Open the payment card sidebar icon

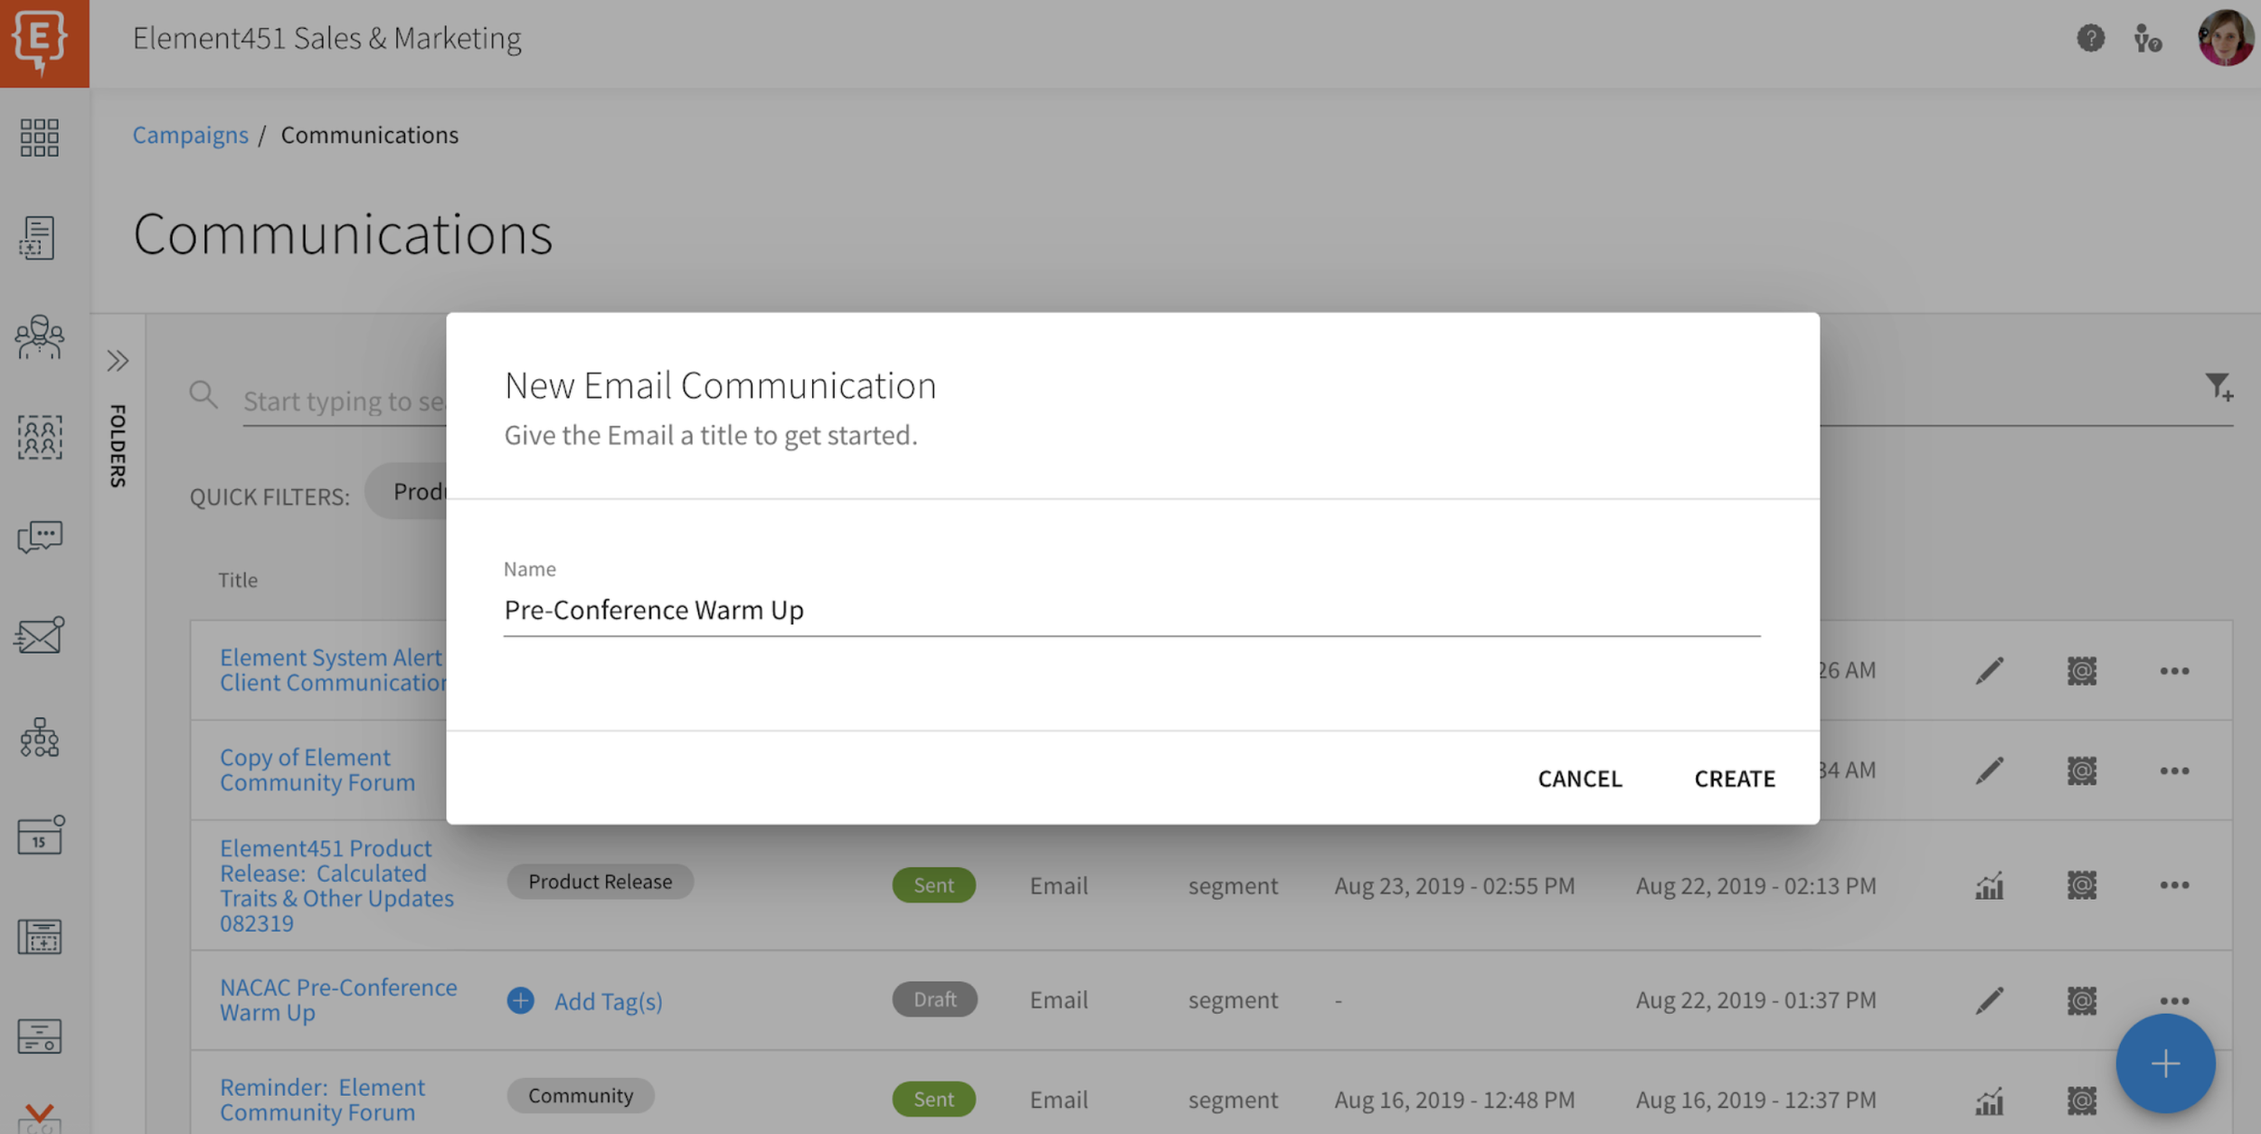[40, 1036]
